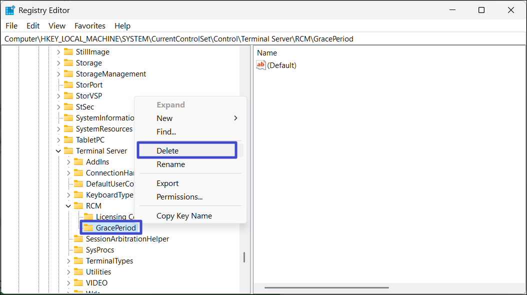Select Rename in the context menu
The height and width of the screenshot is (295, 527).
[170, 164]
